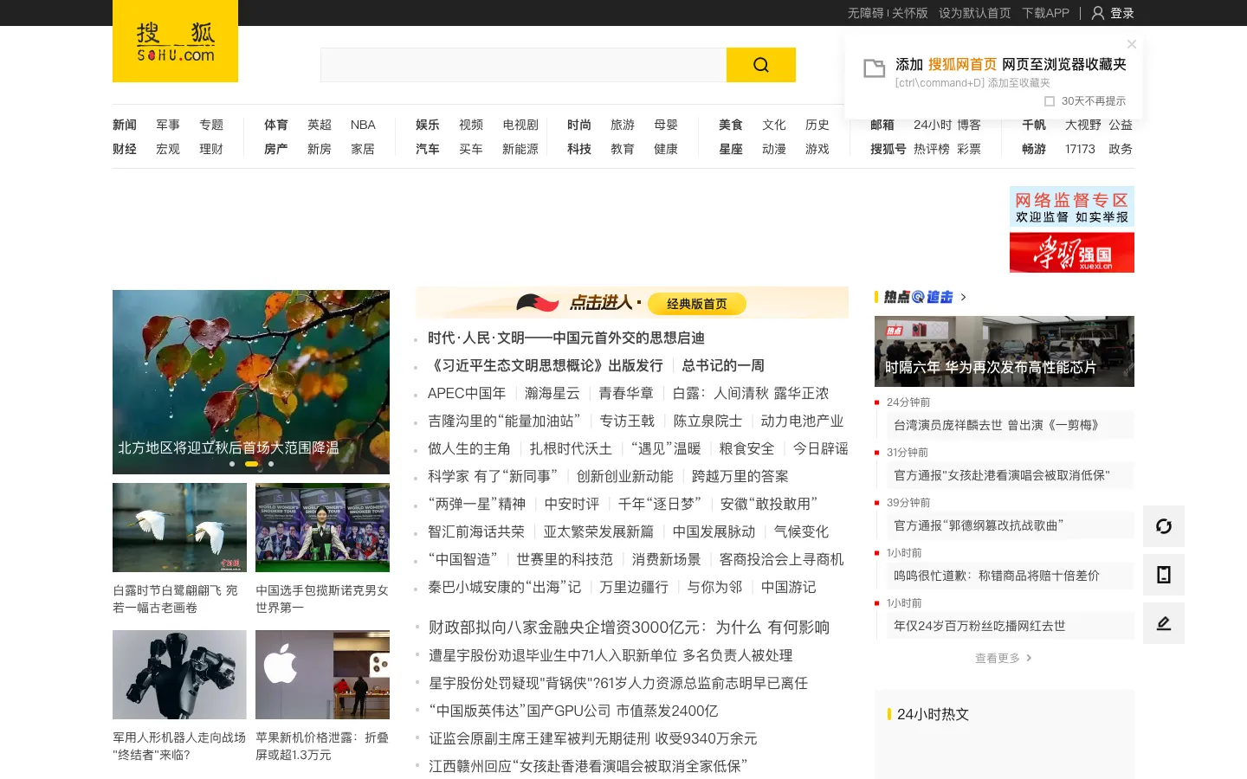1247x779 pixels.
Task: Click the APEC中国年 link
Action: pyautogui.click(x=467, y=393)
